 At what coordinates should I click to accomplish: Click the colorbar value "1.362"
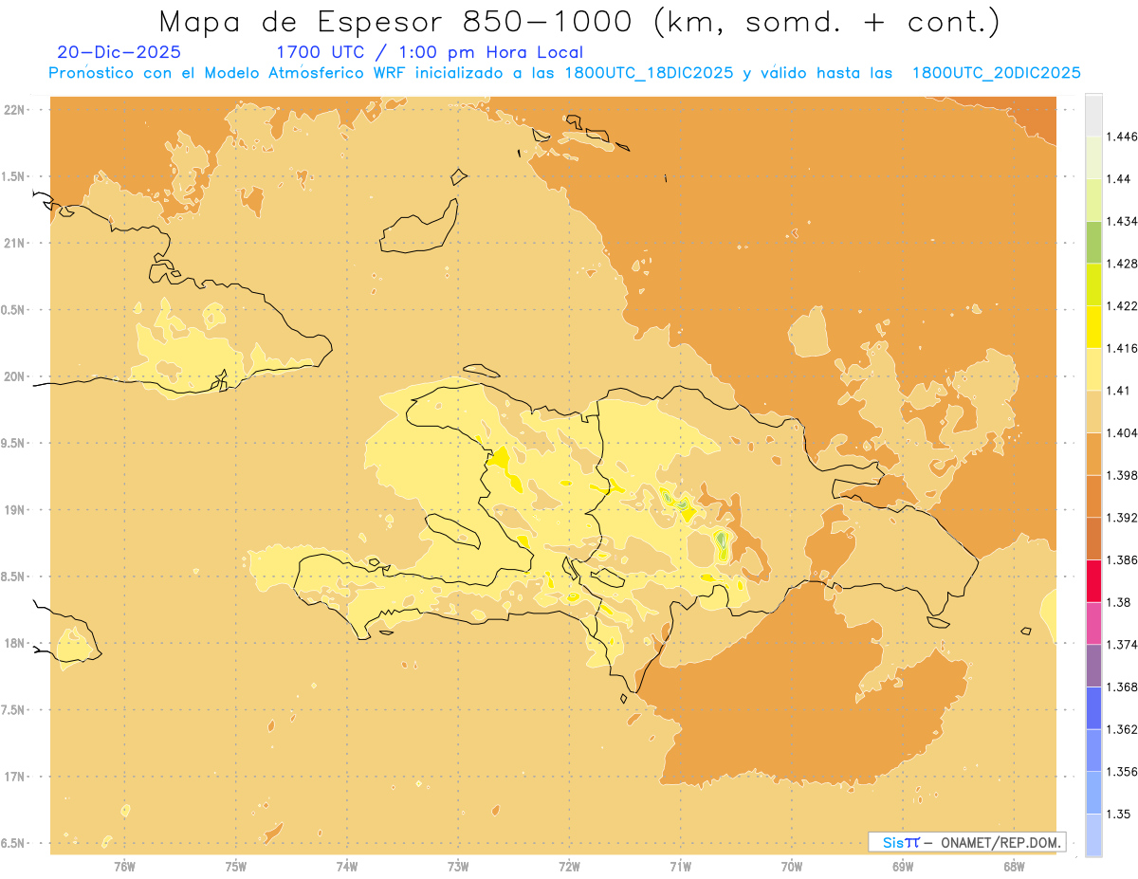[x=1124, y=729]
